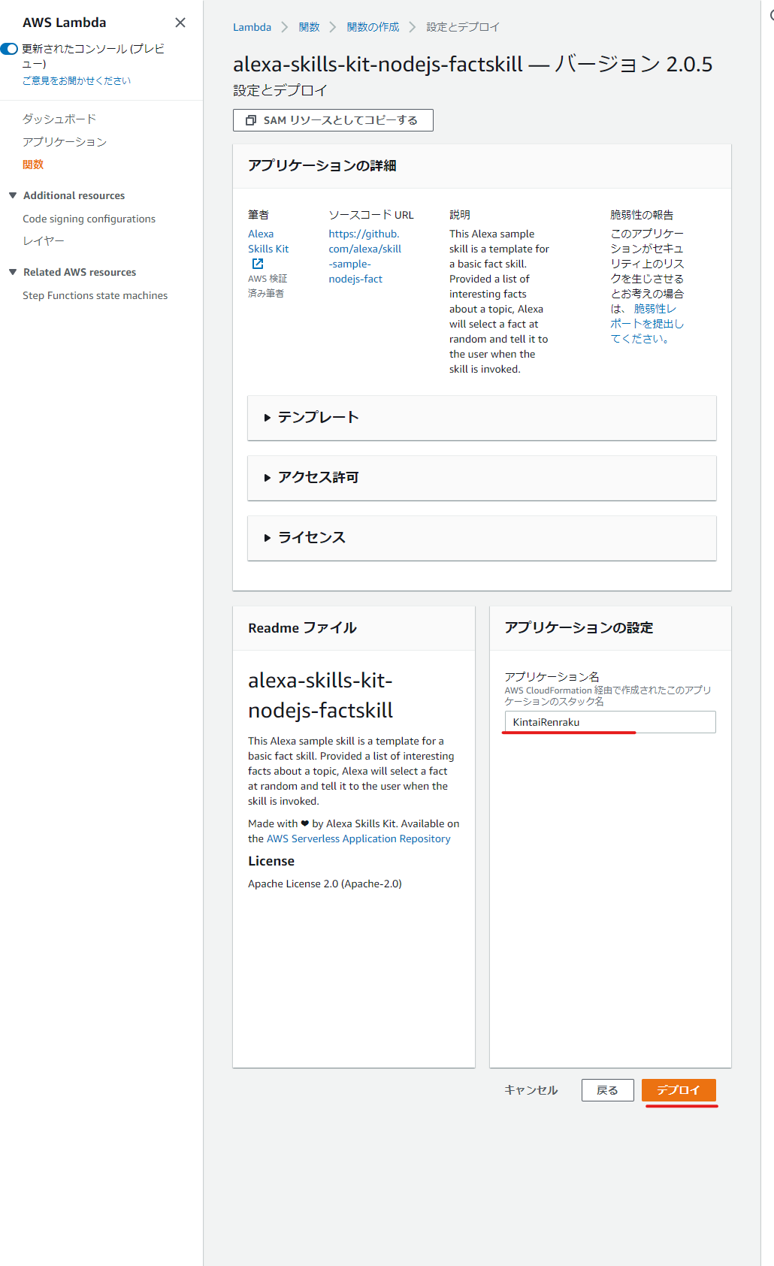Click the 戻る button
Screen dimensions: 774x1266
pyautogui.click(x=607, y=1090)
